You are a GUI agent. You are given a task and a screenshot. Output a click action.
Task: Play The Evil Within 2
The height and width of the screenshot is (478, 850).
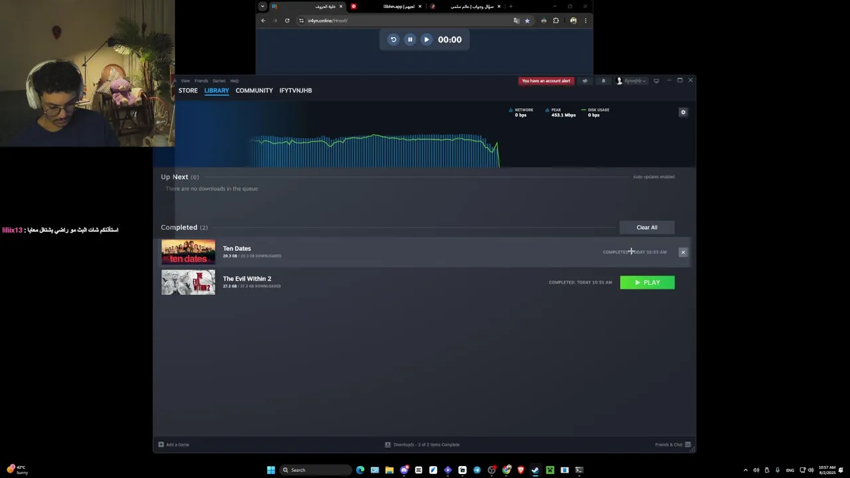click(x=647, y=283)
